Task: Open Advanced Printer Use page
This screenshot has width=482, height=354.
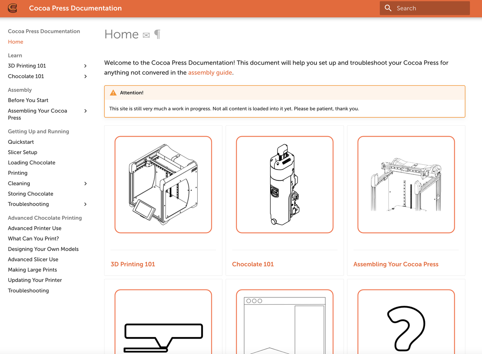Action: (x=35, y=228)
